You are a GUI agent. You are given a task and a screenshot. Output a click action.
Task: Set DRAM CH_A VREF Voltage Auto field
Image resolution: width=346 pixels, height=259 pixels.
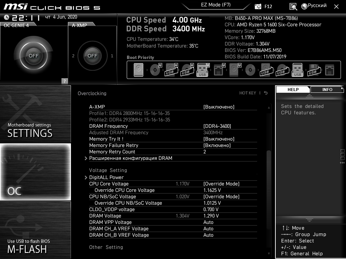208,228
